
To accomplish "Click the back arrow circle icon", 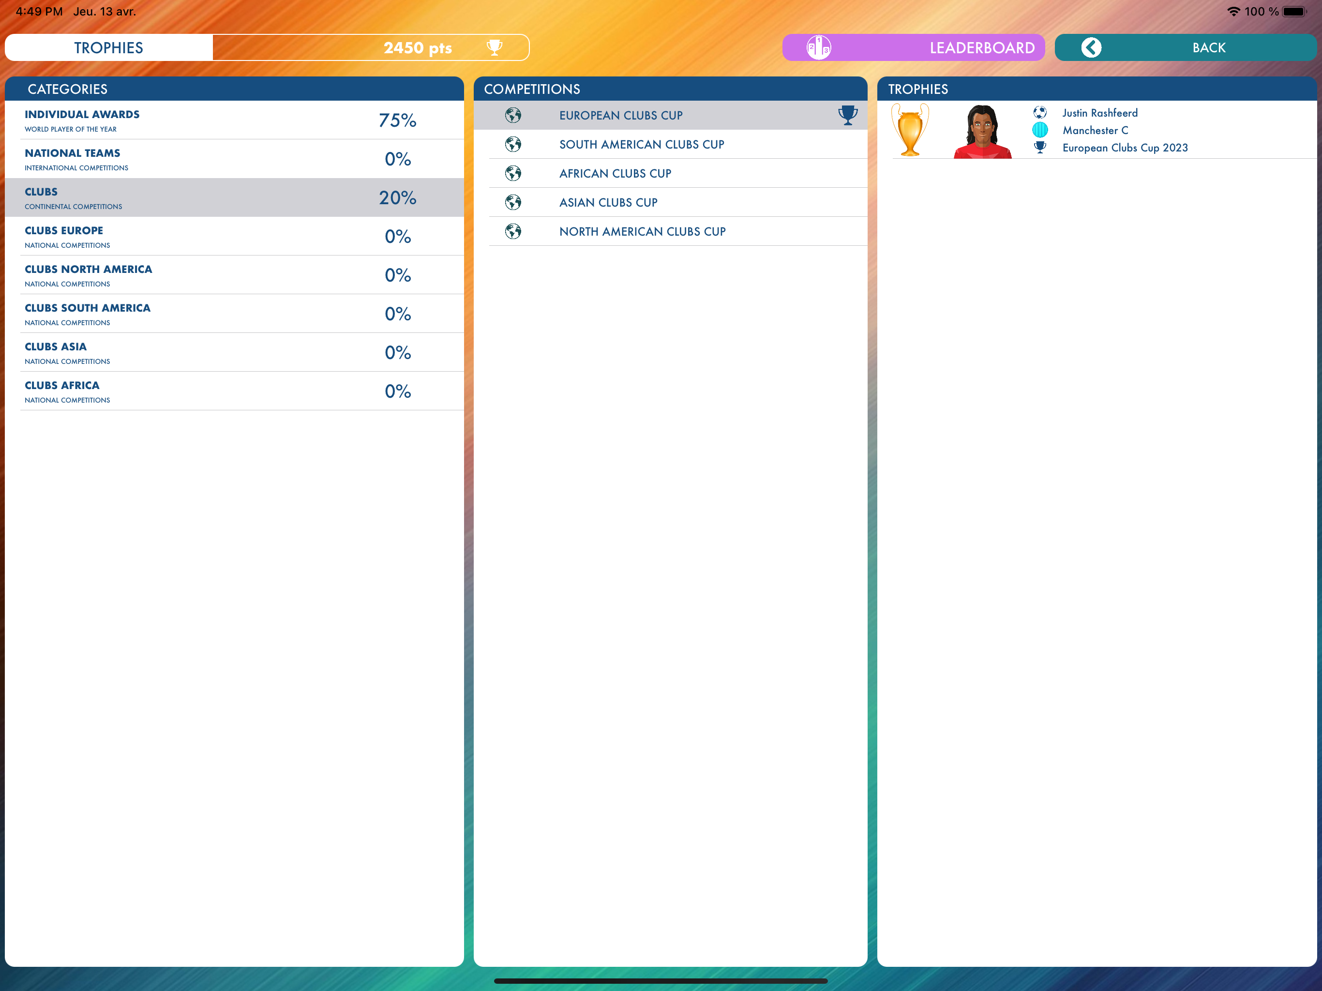I will (x=1091, y=47).
